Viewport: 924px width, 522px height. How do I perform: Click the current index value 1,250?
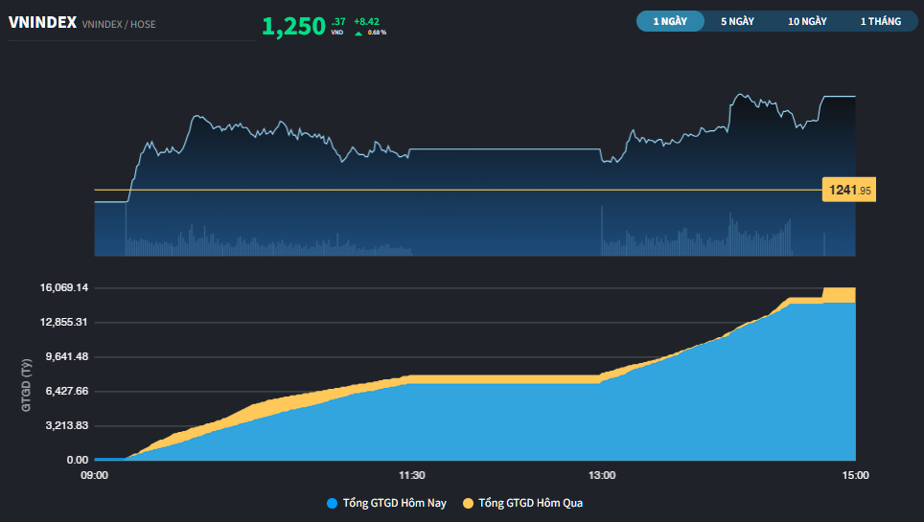(x=293, y=27)
